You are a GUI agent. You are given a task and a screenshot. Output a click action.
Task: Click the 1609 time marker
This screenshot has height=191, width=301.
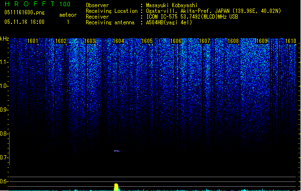click(x=262, y=41)
